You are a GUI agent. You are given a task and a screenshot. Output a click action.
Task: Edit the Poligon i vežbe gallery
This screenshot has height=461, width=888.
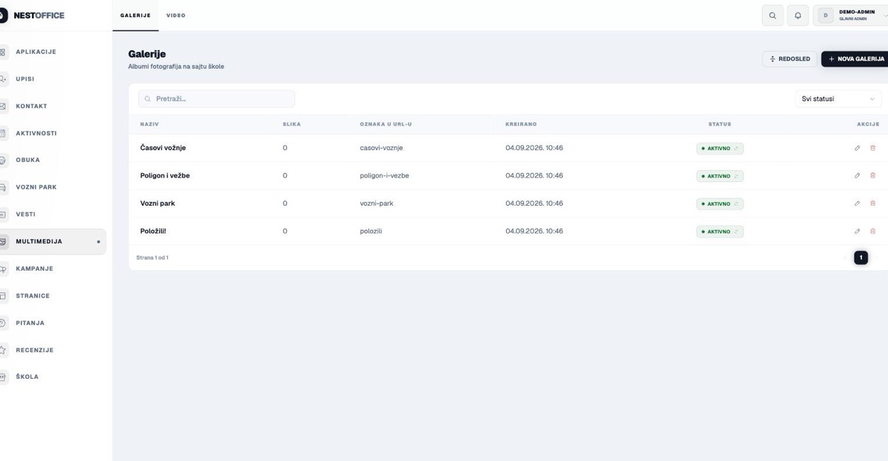click(857, 175)
